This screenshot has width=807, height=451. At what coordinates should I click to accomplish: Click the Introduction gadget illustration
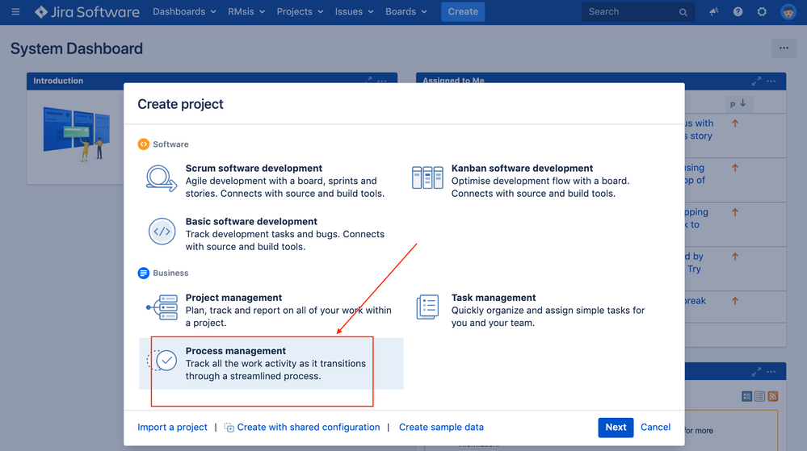click(x=77, y=133)
